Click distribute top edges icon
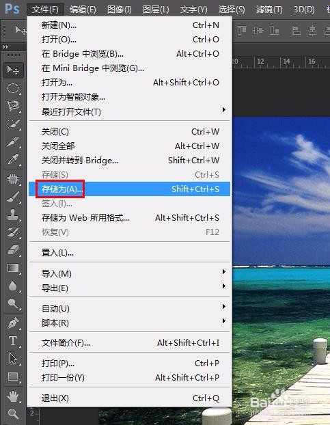 coord(296,31)
